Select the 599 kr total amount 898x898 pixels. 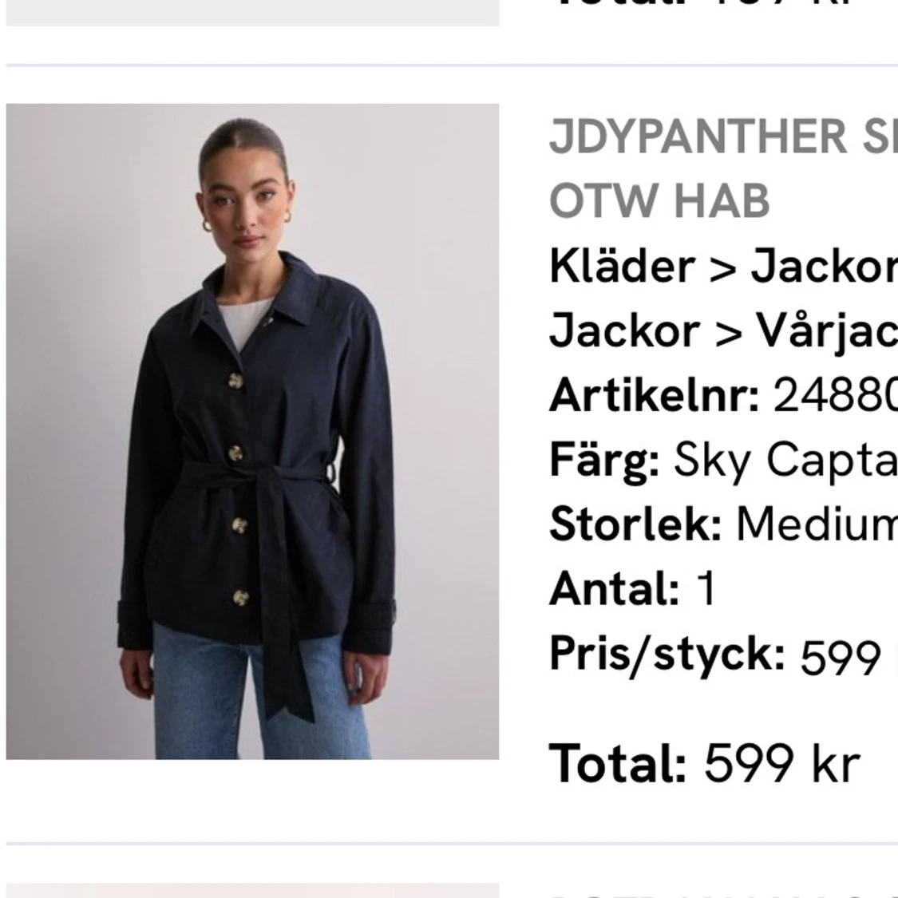click(781, 763)
